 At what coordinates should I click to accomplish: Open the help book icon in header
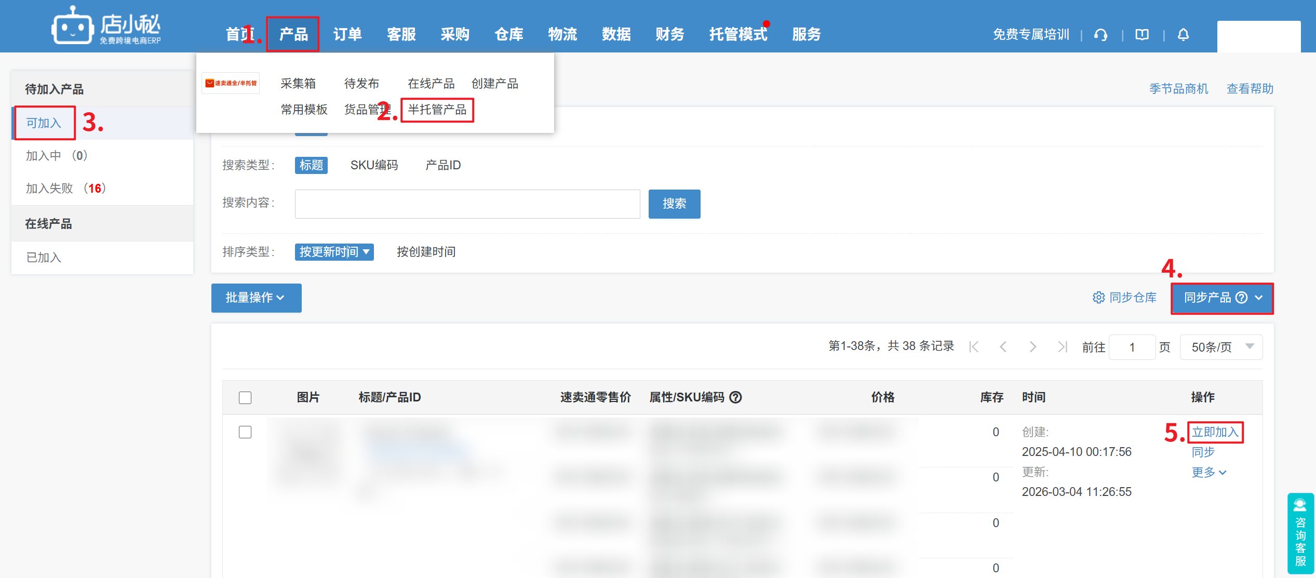click(1142, 35)
